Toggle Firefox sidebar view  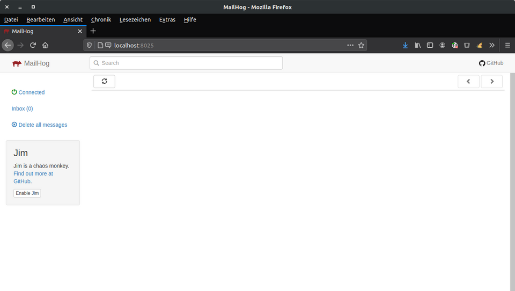(430, 46)
